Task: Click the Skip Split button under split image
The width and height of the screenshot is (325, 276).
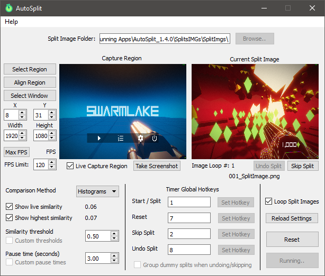Action: tap(303, 166)
